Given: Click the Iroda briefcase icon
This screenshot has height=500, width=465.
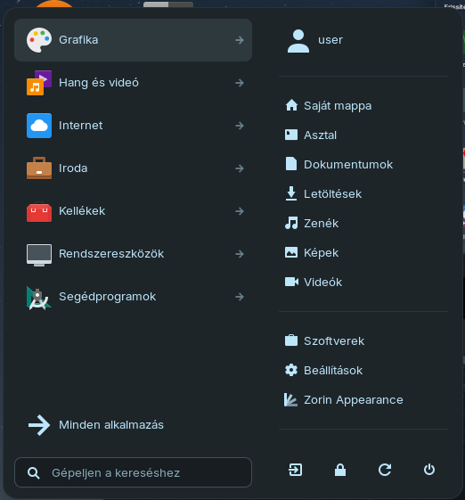Looking at the screenshot, I should point(39,168).
